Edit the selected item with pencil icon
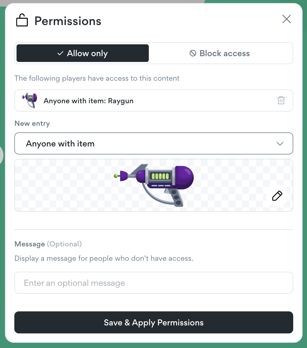 click(x=277, y=196)
